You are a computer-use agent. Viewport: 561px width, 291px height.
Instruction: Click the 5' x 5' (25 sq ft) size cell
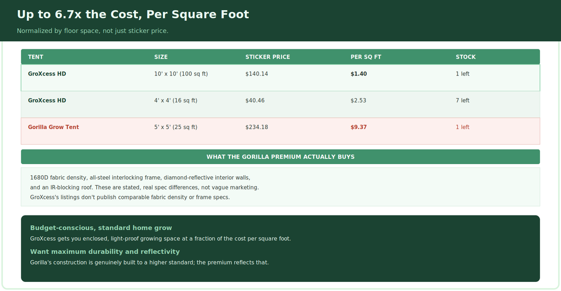[175, 127]
